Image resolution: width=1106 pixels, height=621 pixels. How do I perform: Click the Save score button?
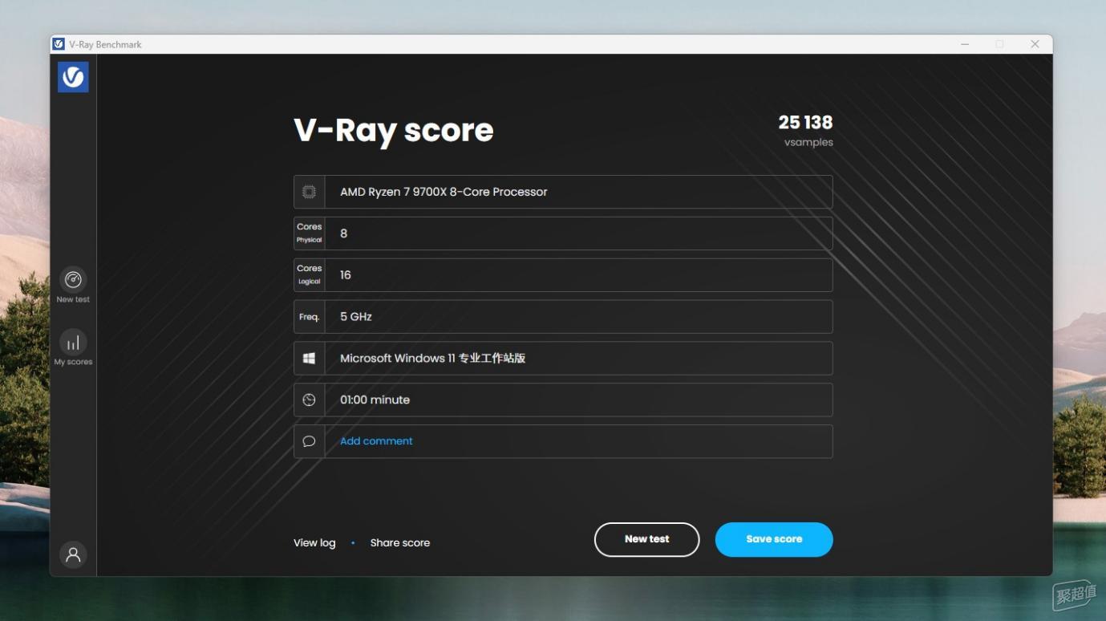774,539
